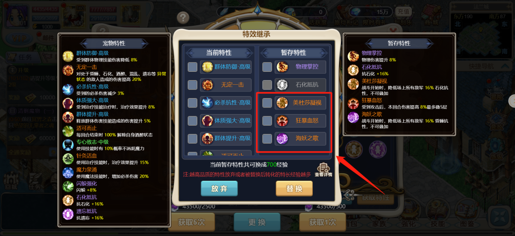515x236 pixels.
Task: Open the question mark help icon
Action: (x=183, y=17)
